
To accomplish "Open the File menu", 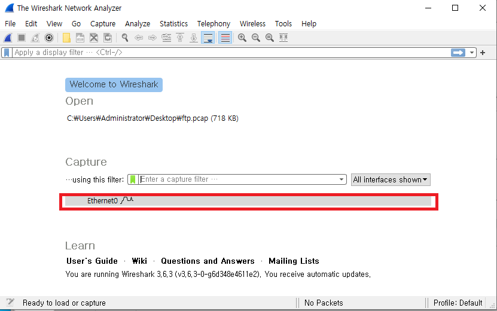I will click(x=10, y=24).
